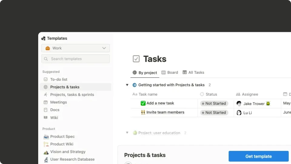
Task: Click the Search templates field
Action: tap(75, 59)
